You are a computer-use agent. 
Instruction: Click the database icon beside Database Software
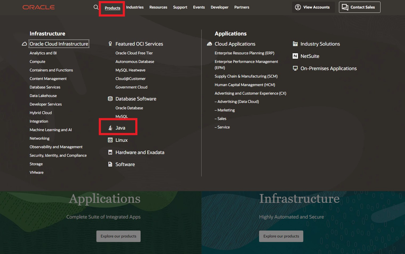click(110, 99)
